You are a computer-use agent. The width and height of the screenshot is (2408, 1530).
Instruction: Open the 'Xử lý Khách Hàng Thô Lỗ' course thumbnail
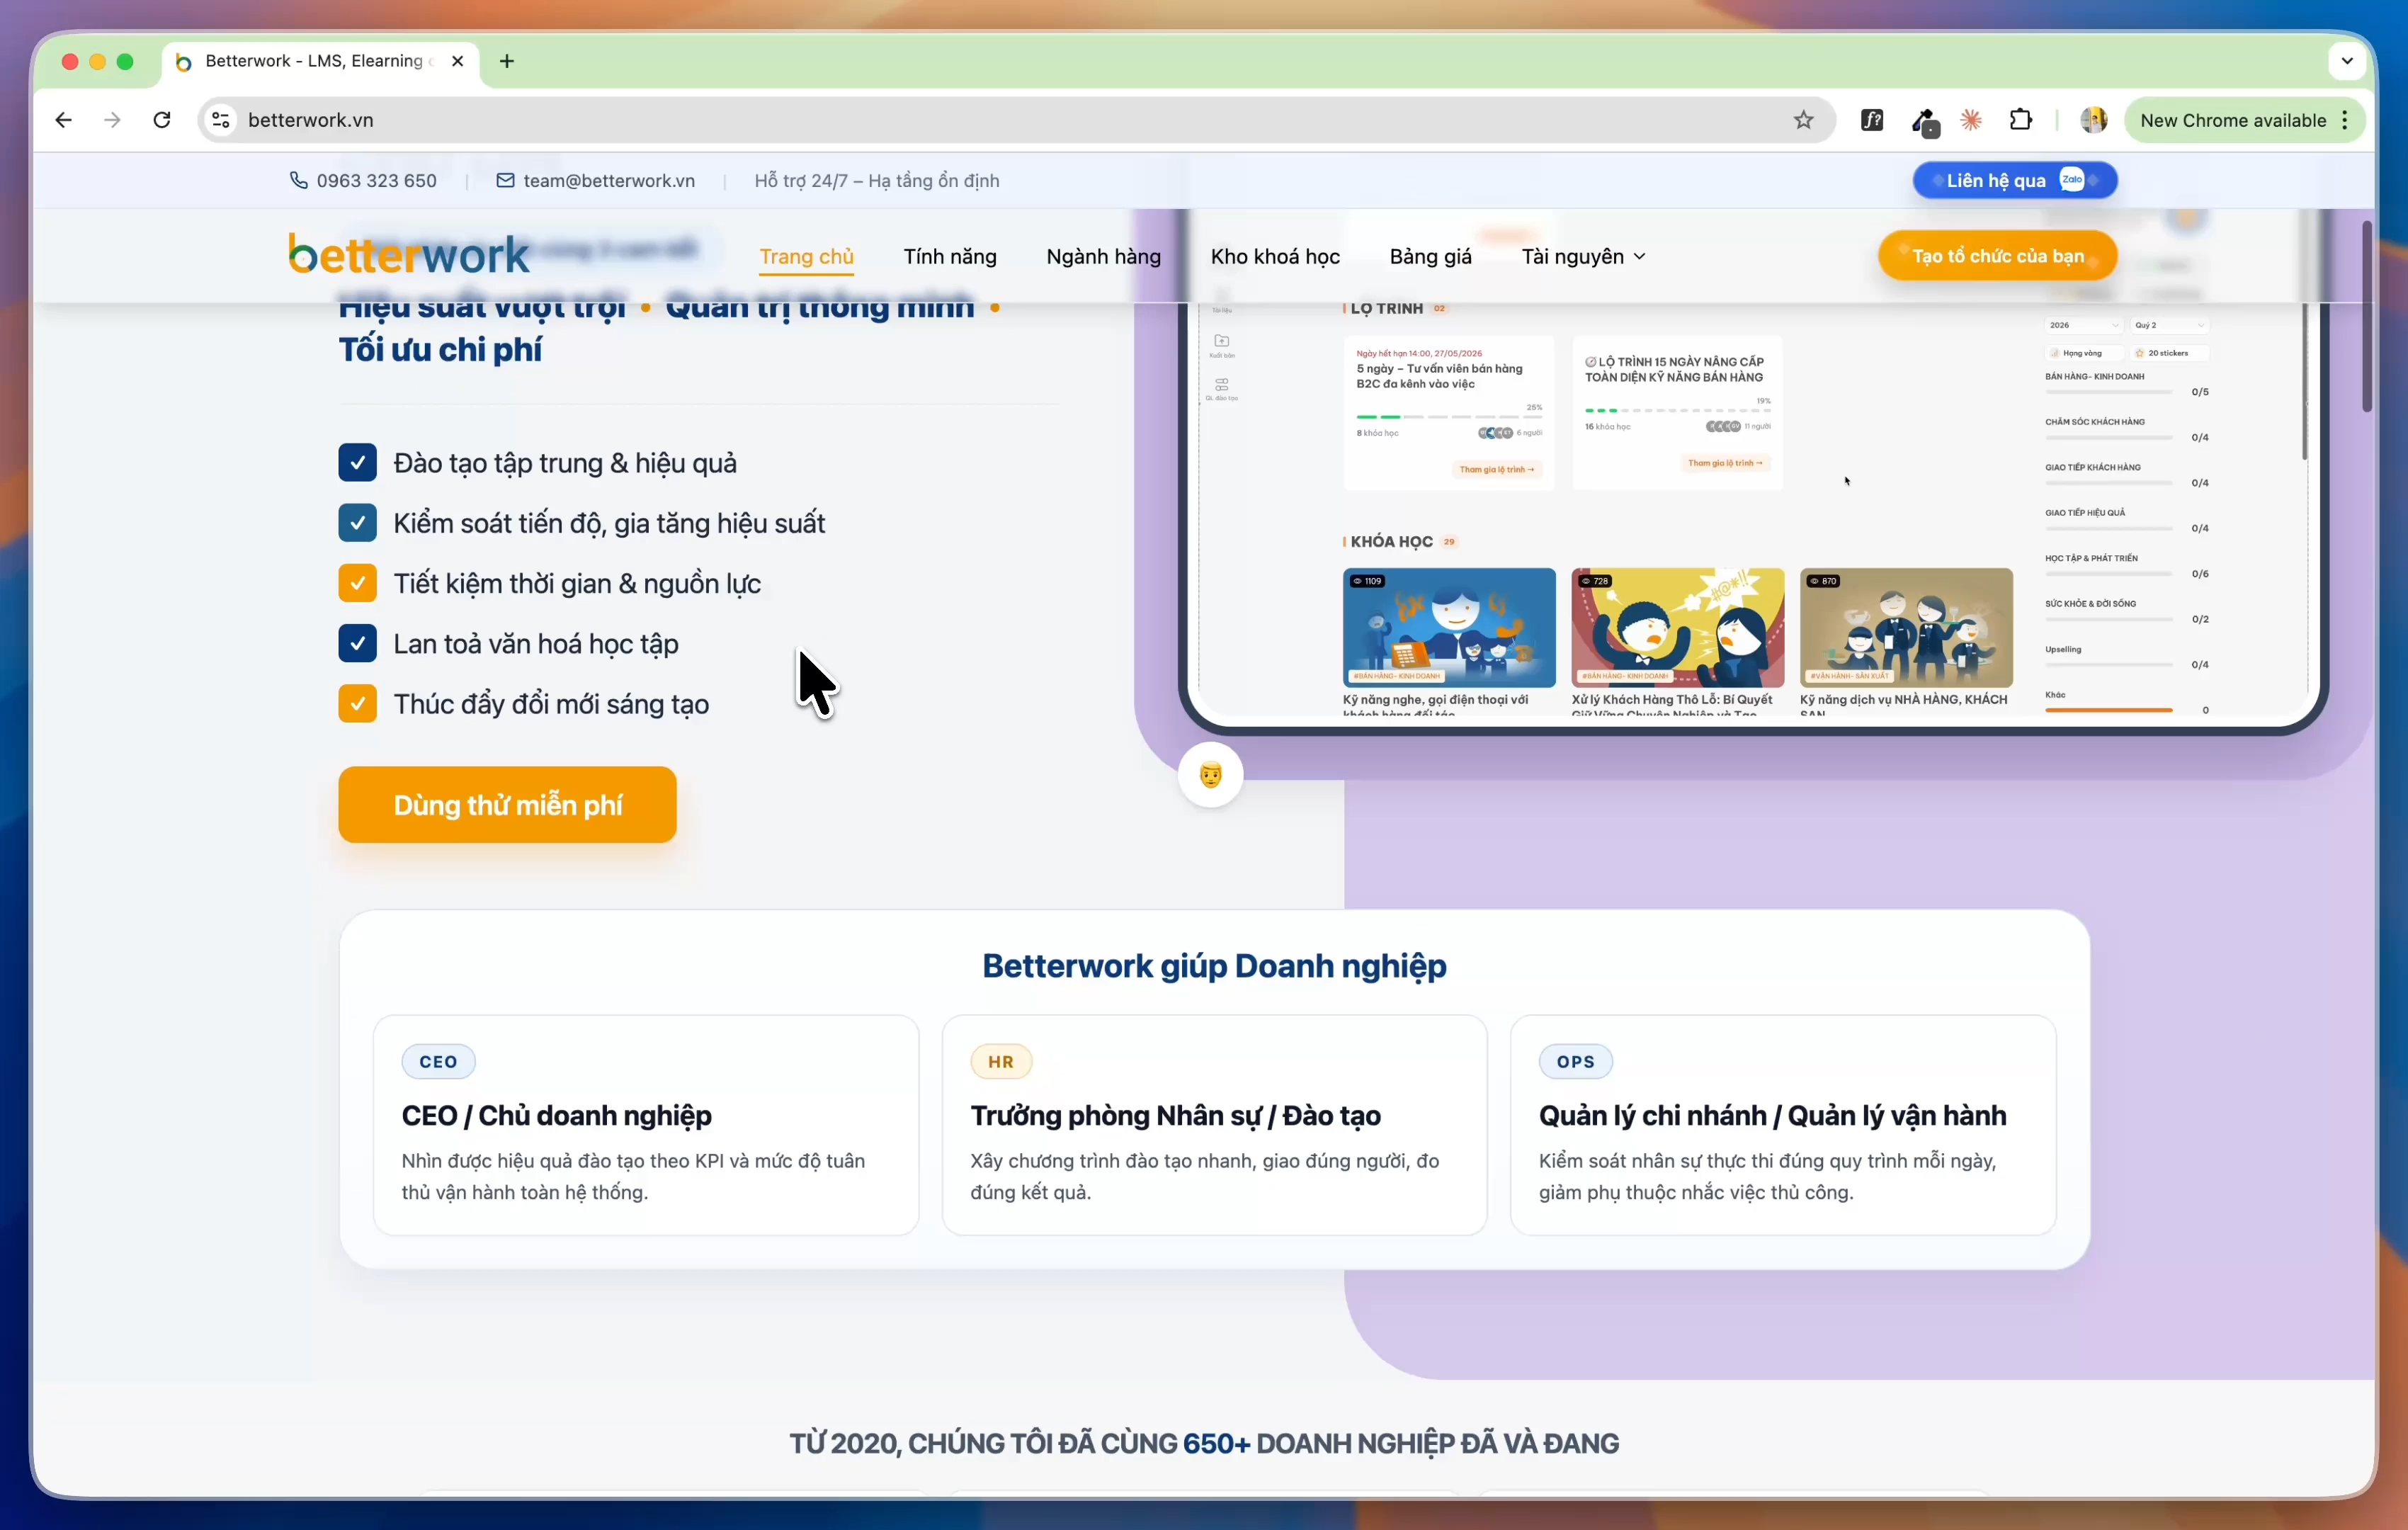pyautogui.click(x=1677, y=628)
